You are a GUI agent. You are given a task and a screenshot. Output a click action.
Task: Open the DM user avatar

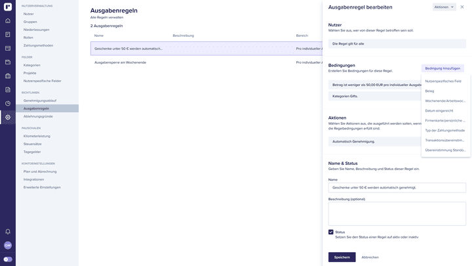[x=8, y=245]
